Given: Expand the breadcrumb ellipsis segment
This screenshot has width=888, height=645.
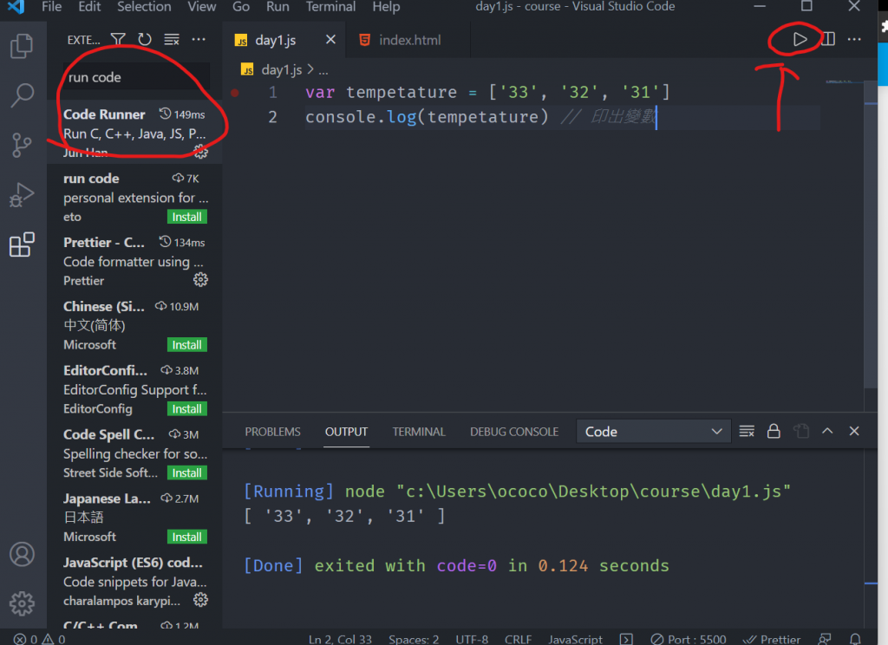Looking at the screenshot, I should click(323, 70).
